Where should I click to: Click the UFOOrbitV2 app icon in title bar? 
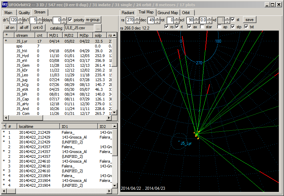pos(4,4)
